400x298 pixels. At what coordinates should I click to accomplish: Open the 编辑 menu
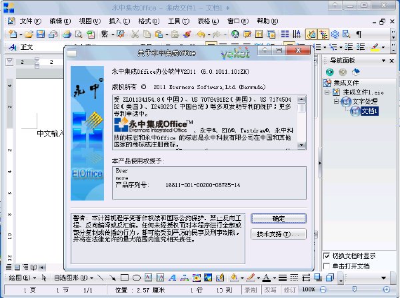(x=60, y=21)
